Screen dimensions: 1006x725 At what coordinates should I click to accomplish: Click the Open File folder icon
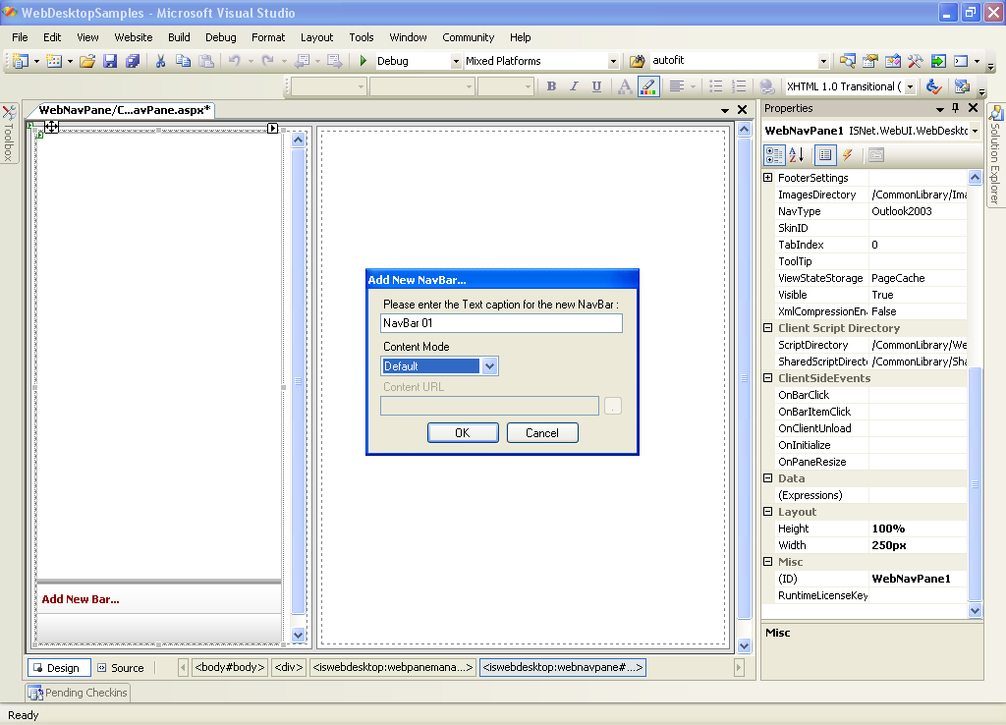tap(87, 61)
